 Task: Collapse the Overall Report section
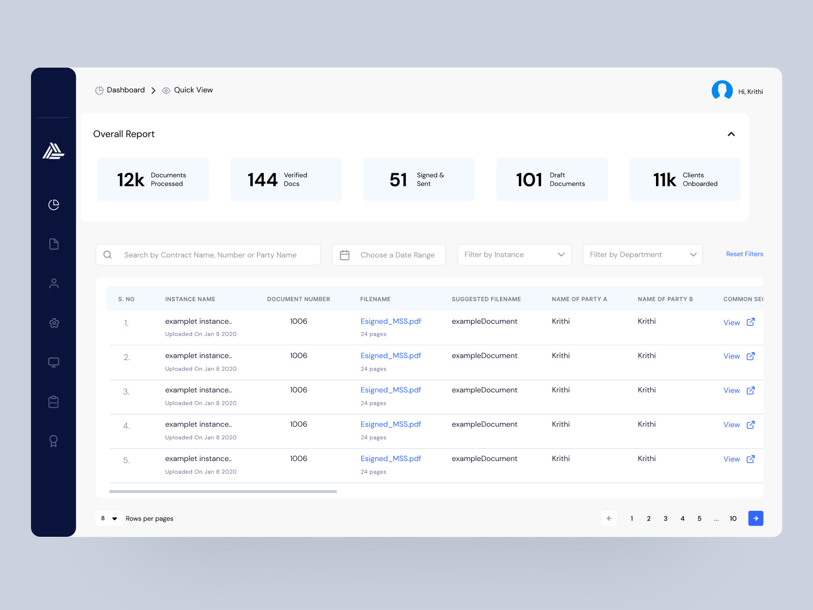(731, 134)
